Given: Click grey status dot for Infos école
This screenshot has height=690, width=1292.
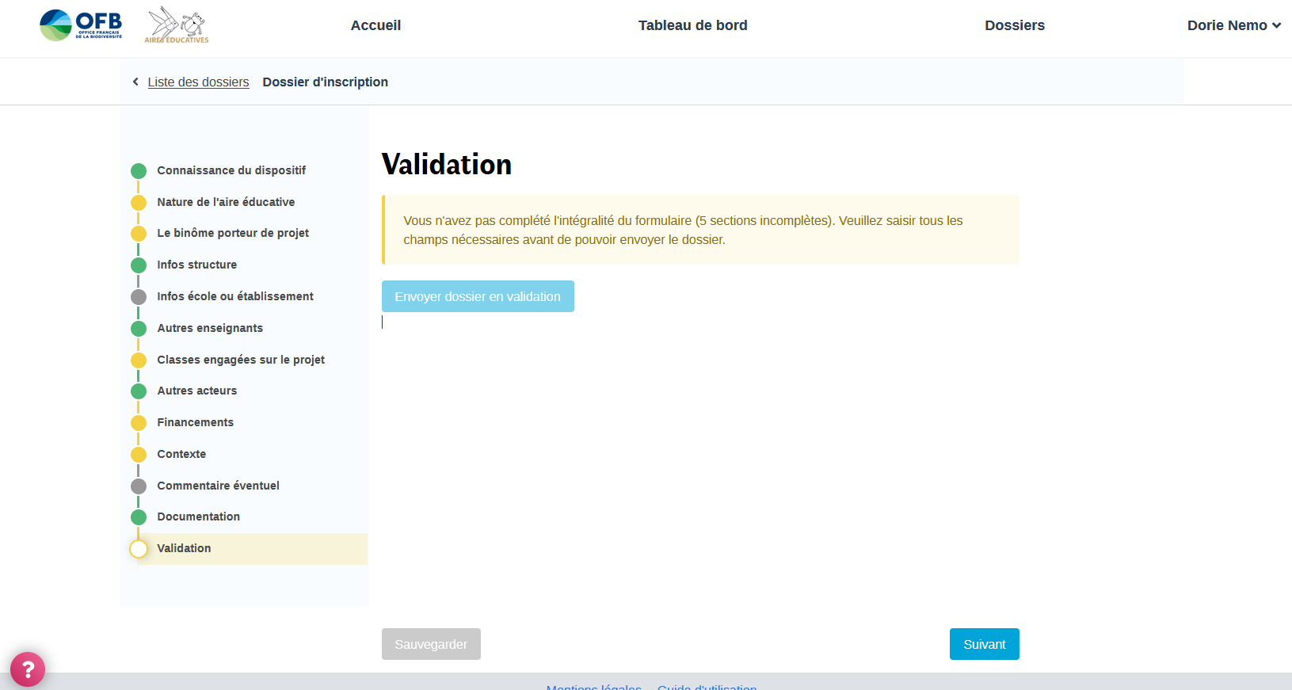Looking at the screenshot, I should point(139,297).
